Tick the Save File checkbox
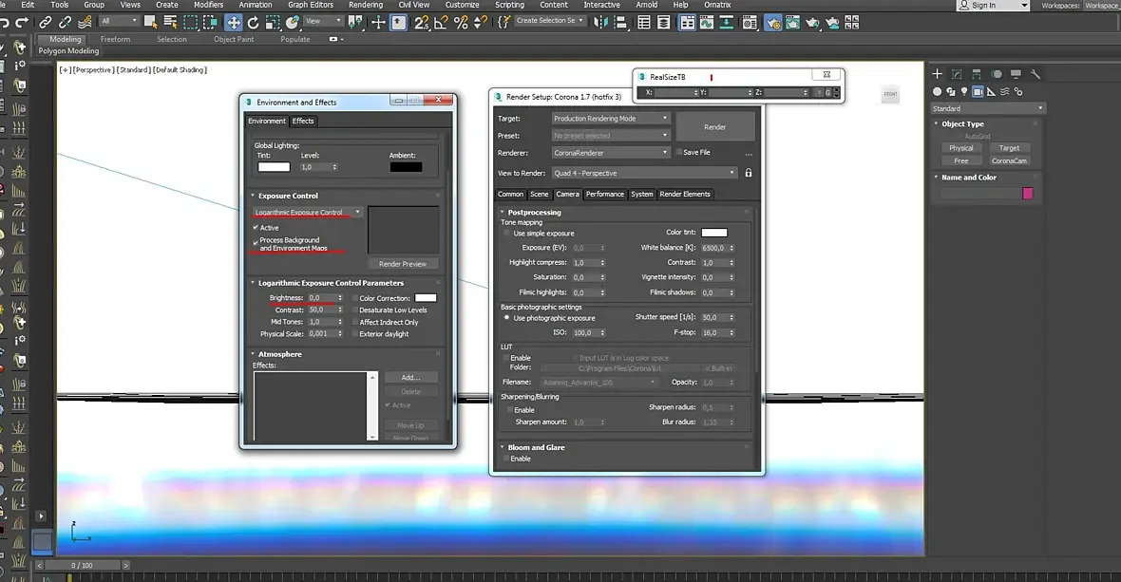Viewport: 1121px width, 582px height. click(677, 152)
